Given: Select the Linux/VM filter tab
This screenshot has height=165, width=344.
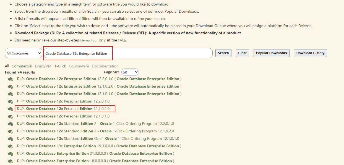Looking at the screenshot, I should tap(43, 66).
